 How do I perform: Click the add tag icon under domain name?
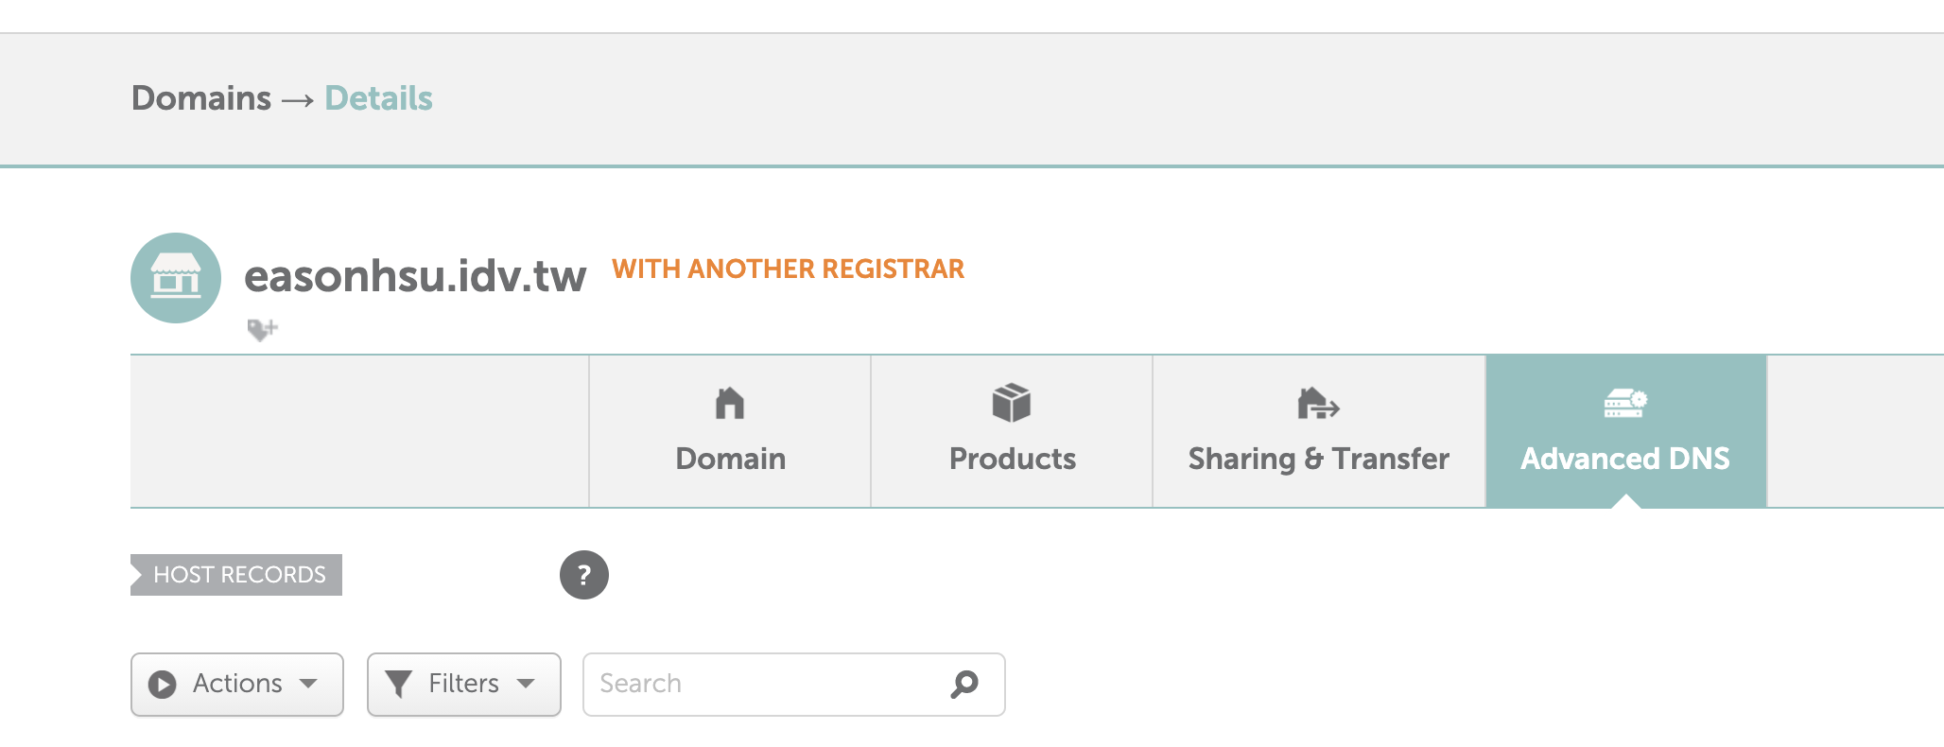(262, 329)
